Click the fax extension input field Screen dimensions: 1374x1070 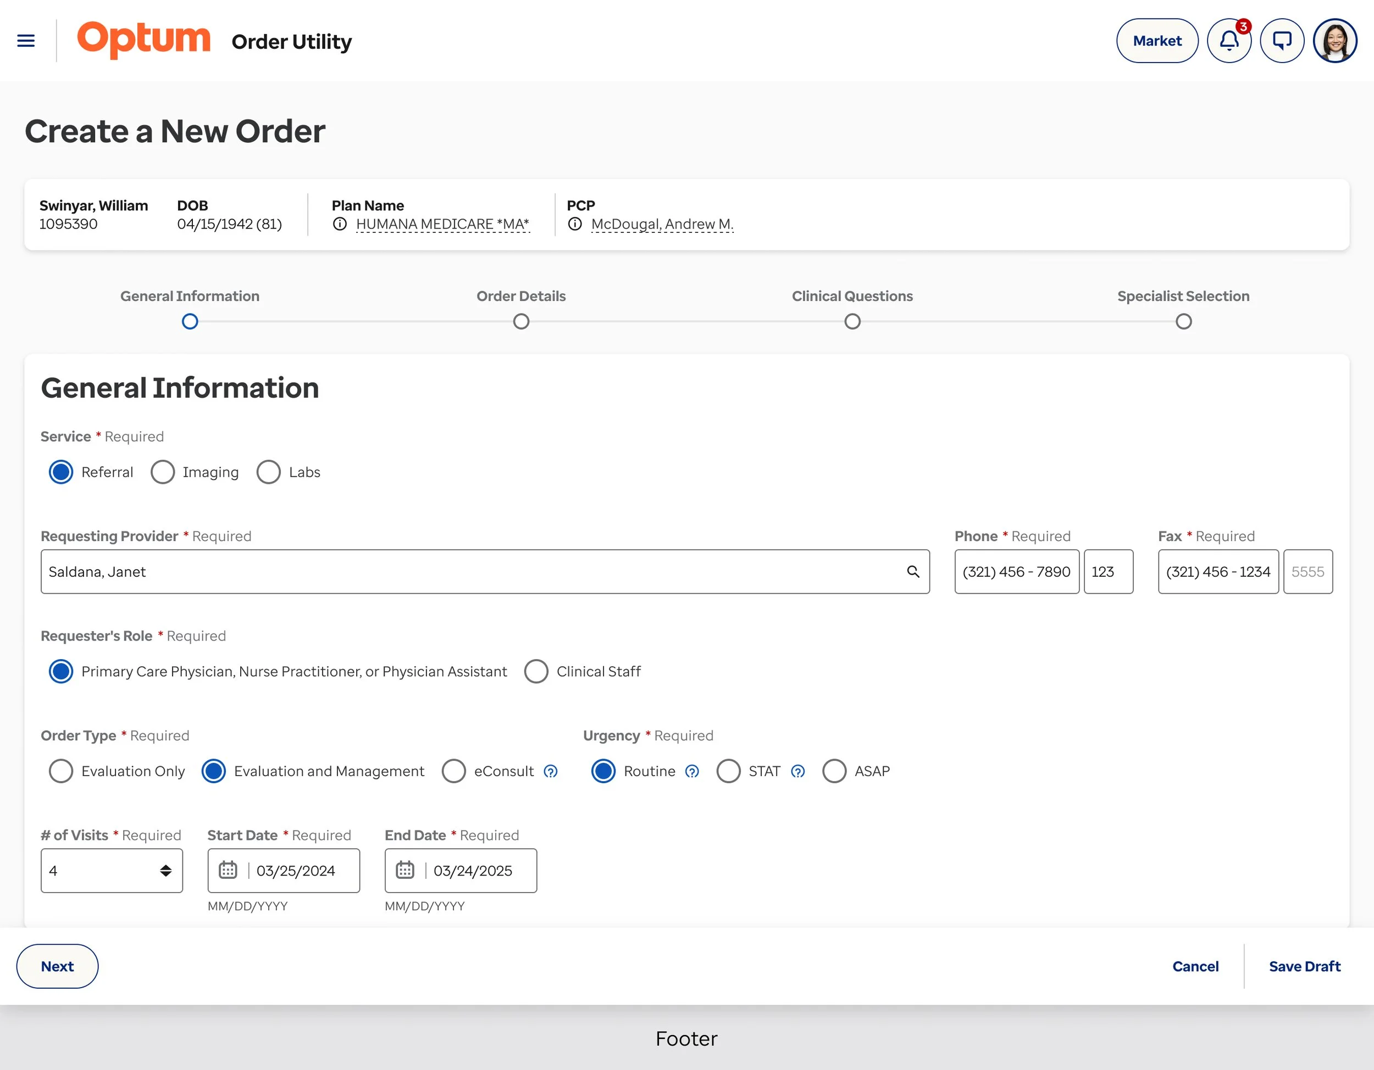[x=1309, y=571]
